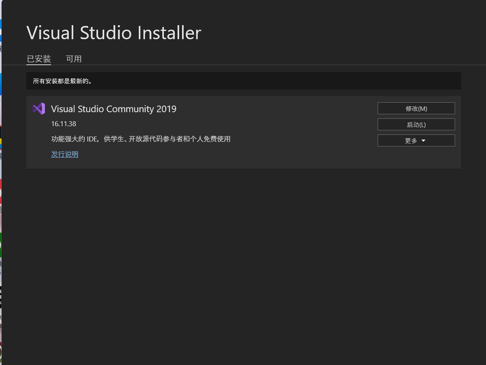Open the 发行说明 release notes link

65,154
